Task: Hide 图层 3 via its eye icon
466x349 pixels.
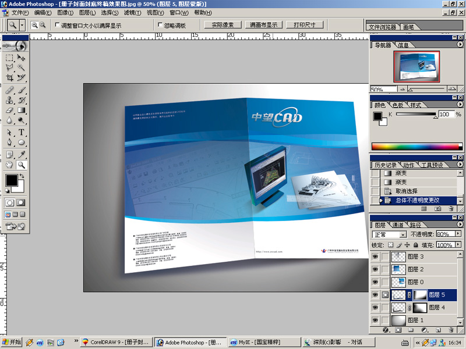Action: click(375, 257)
